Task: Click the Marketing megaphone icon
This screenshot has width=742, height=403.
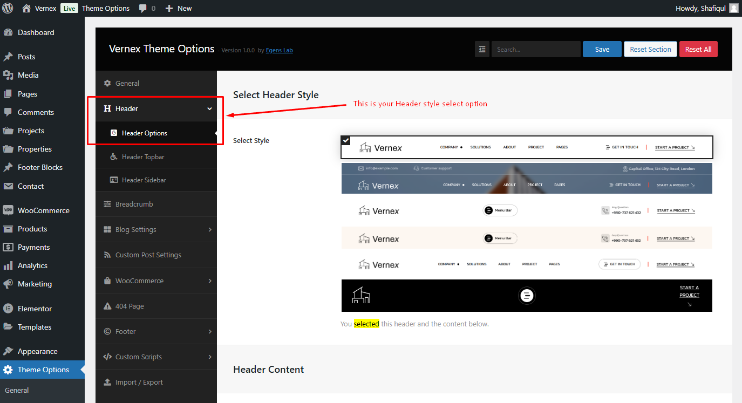Action: [8, 284]
